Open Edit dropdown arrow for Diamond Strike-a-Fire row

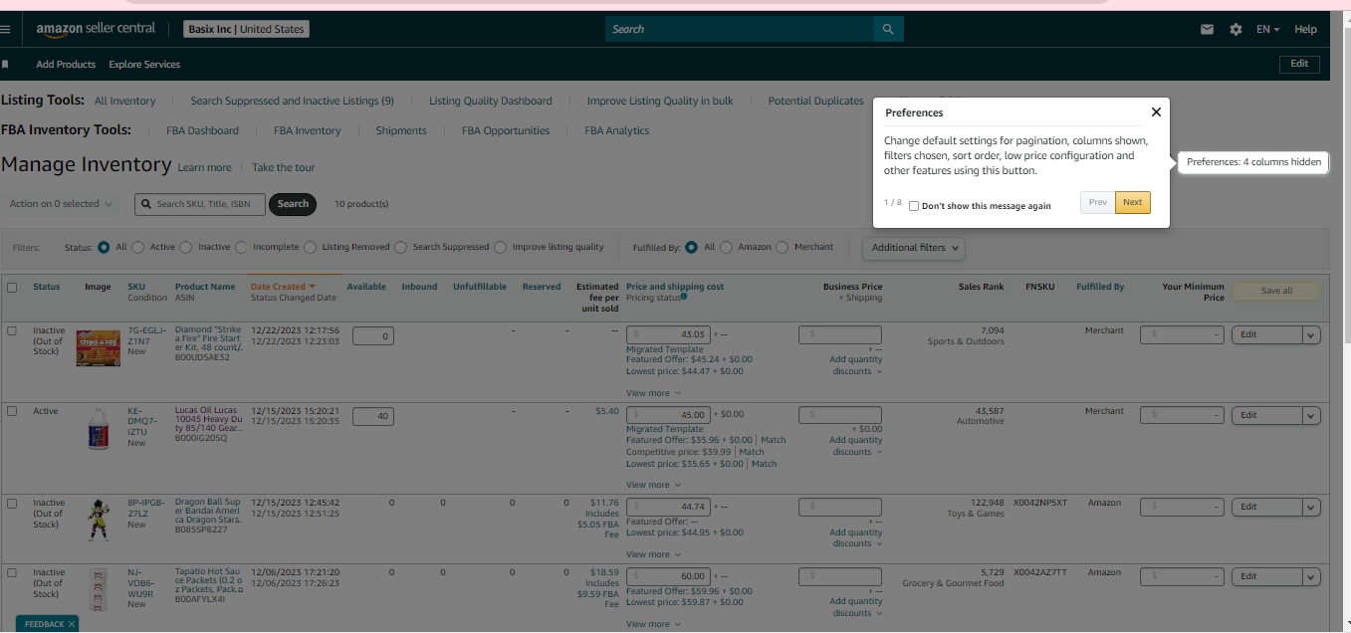pyautogui.click(x=1311, y=335)
